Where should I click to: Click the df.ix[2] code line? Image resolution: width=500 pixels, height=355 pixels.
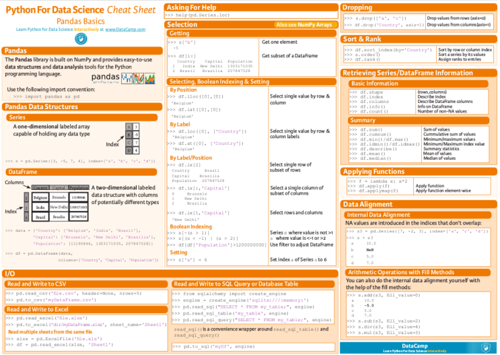[184, 165]
